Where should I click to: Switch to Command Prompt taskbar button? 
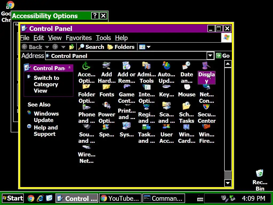(164, 198)
